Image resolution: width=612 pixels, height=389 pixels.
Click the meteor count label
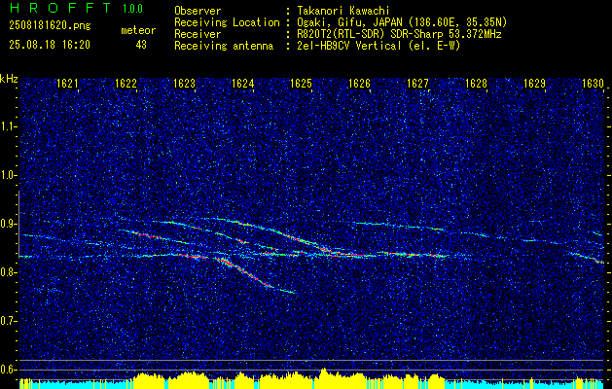click(138, 30)
